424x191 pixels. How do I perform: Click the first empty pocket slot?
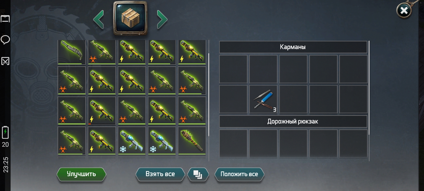point(233,69)
